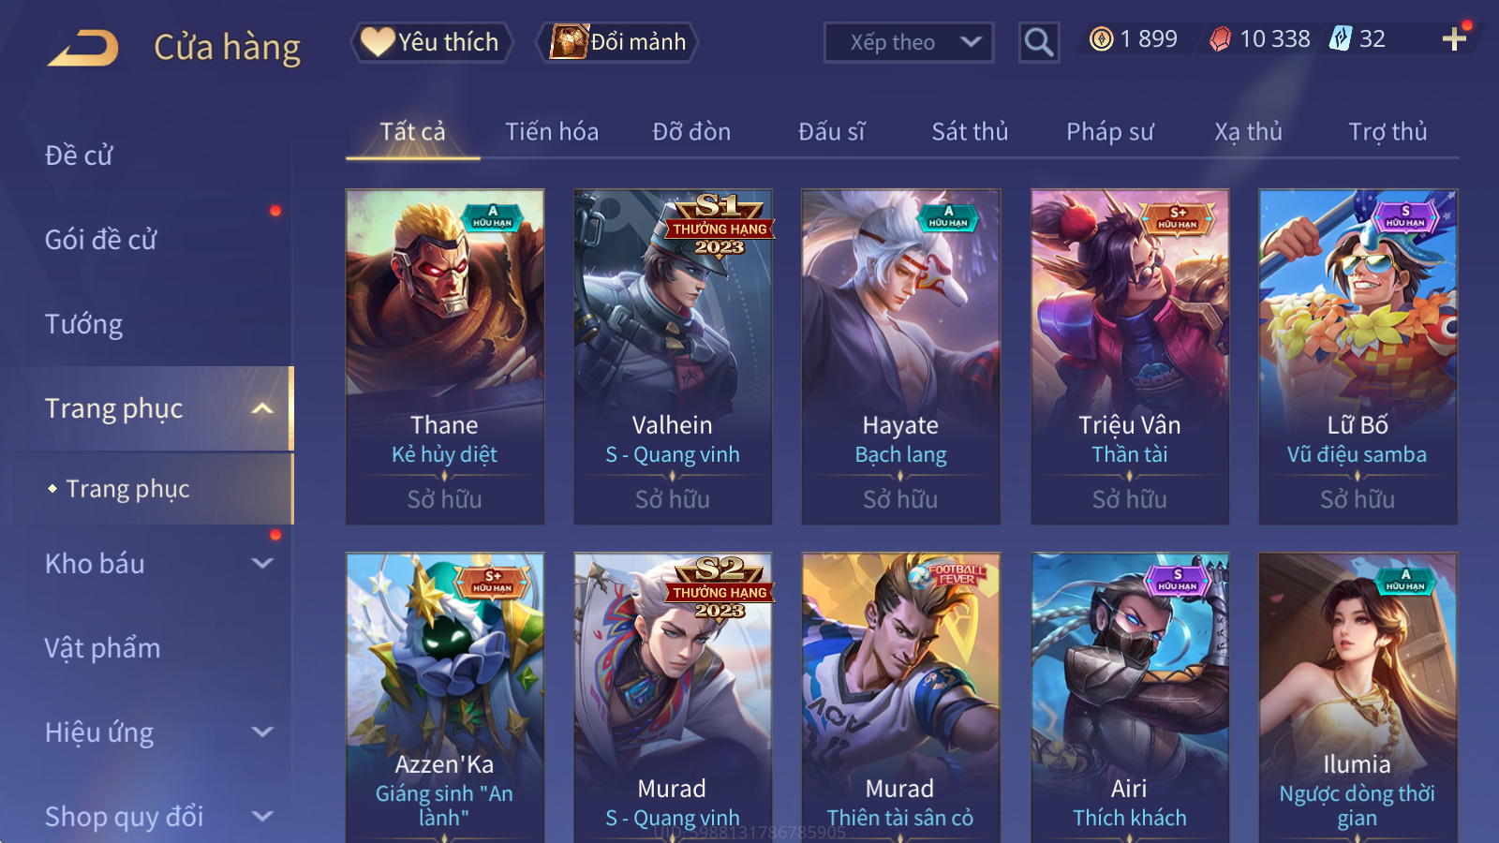
Task: Expand the Hiệu ứng sidebar section
Action: [262, 732]
